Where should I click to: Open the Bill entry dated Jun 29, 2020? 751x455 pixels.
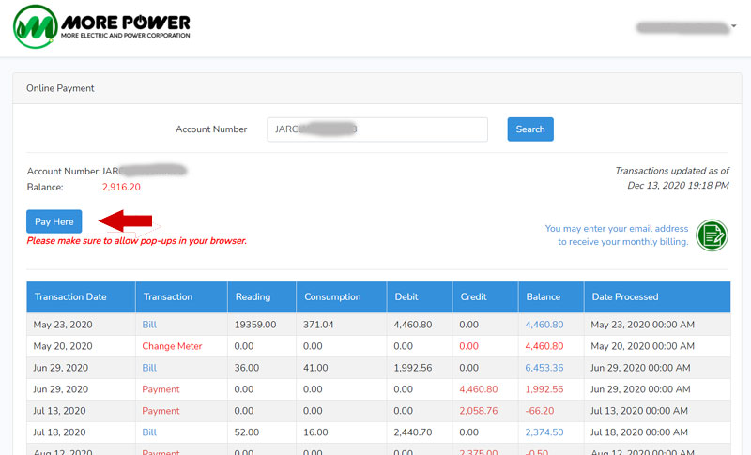[150, 368]
